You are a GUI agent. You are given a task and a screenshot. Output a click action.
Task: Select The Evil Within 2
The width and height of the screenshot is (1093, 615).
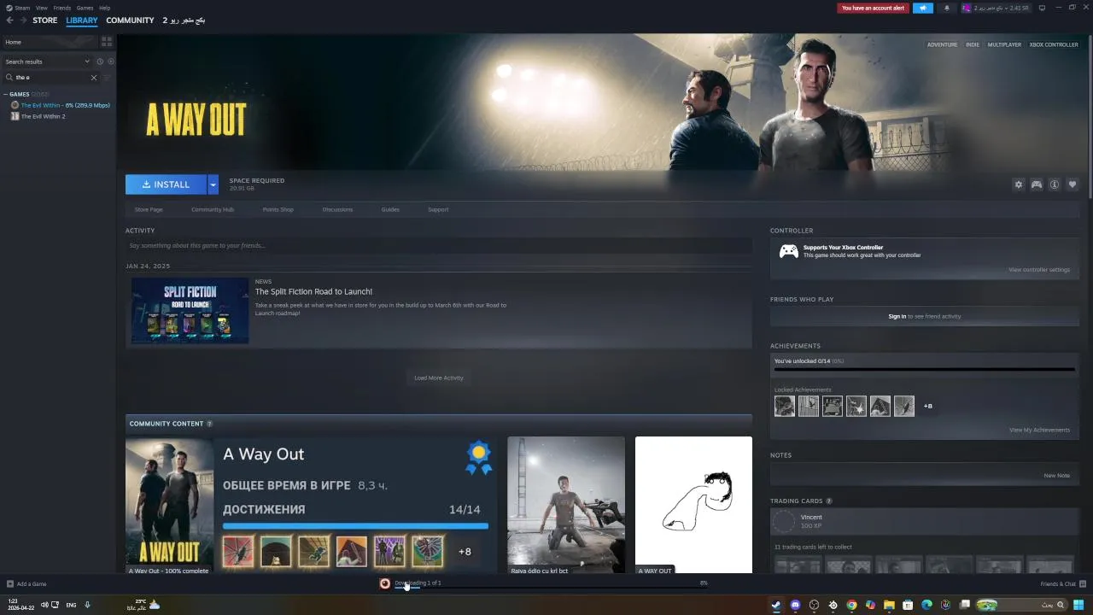38,116
